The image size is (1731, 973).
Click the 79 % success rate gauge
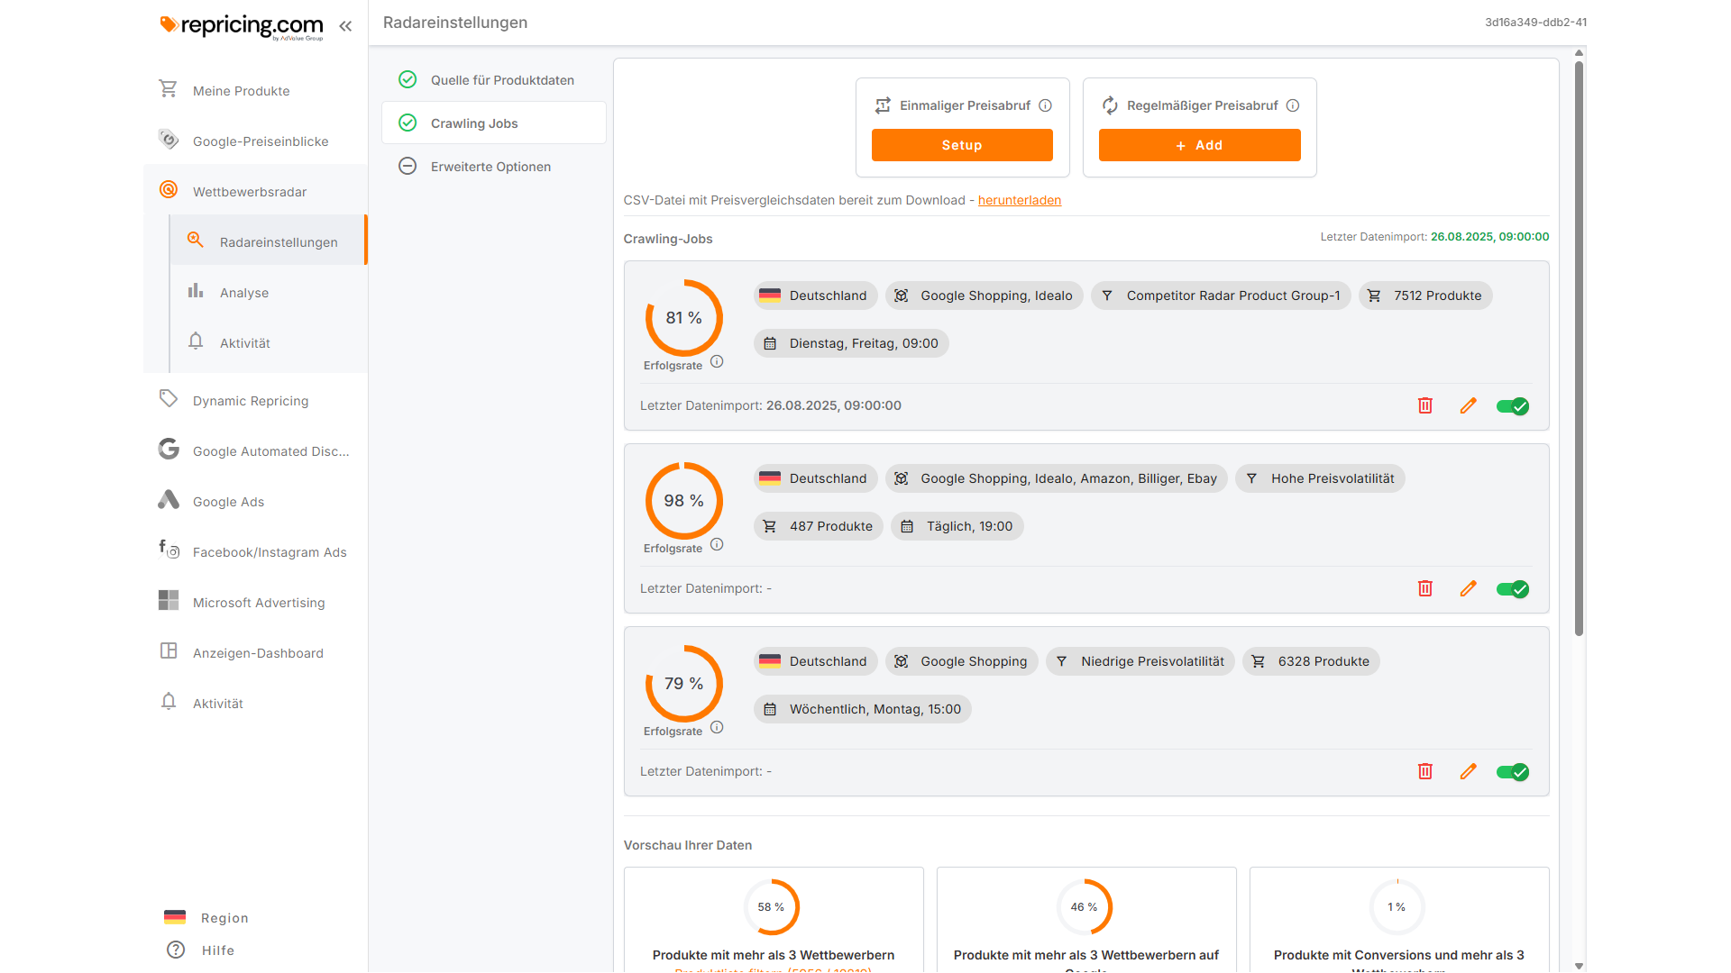pos(684,684)
